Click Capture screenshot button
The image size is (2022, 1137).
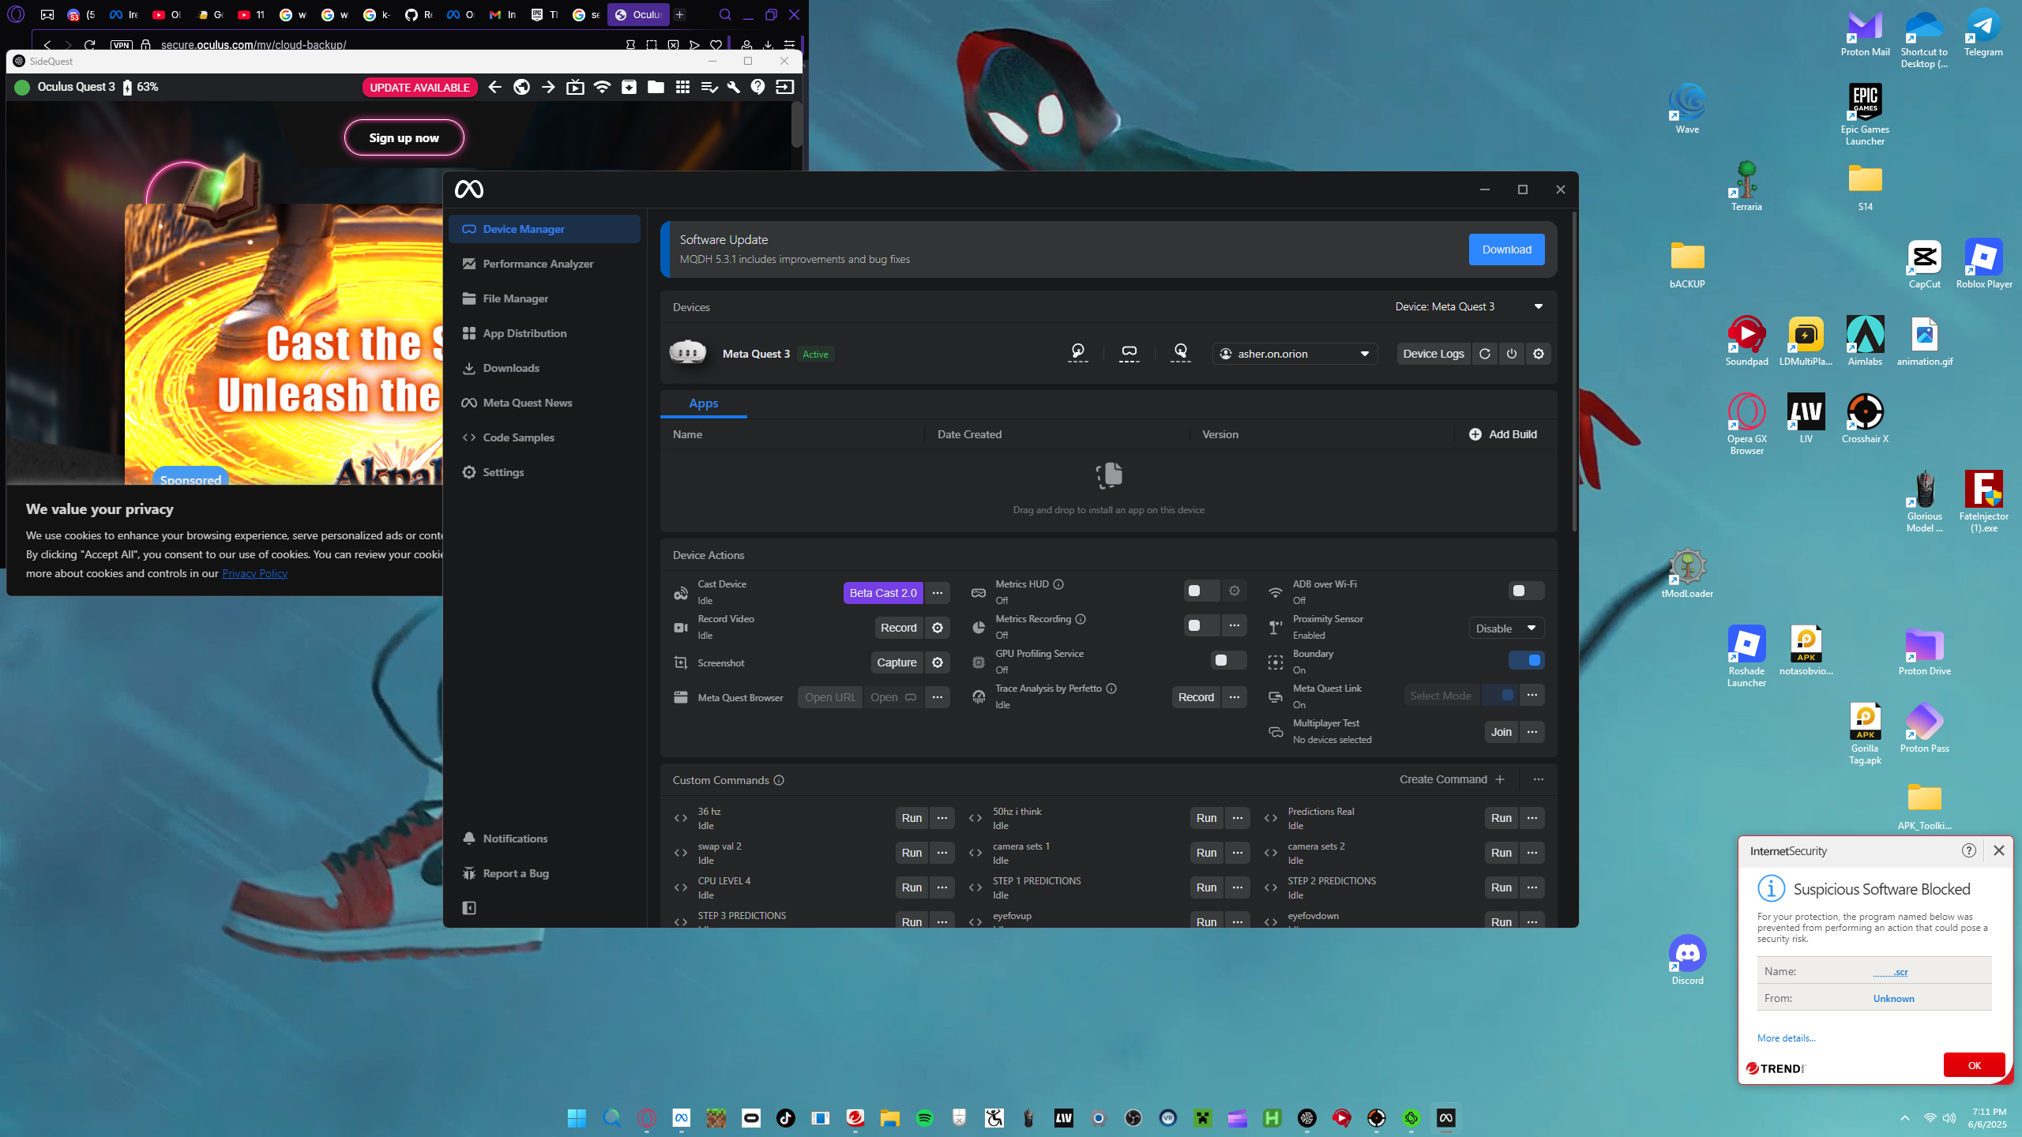896,662
